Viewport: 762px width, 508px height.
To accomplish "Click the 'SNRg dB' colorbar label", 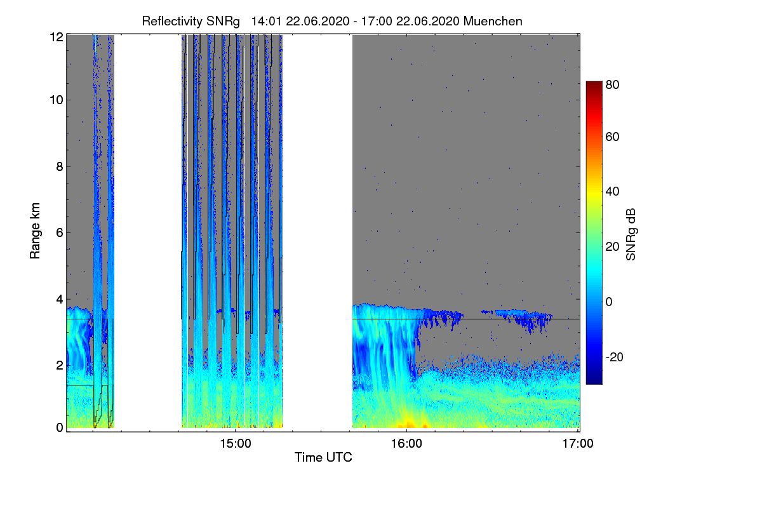I will [x=631, y=233].
